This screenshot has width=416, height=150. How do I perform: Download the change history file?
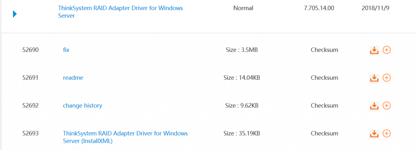pyautogui.click(x=374, y=106)
